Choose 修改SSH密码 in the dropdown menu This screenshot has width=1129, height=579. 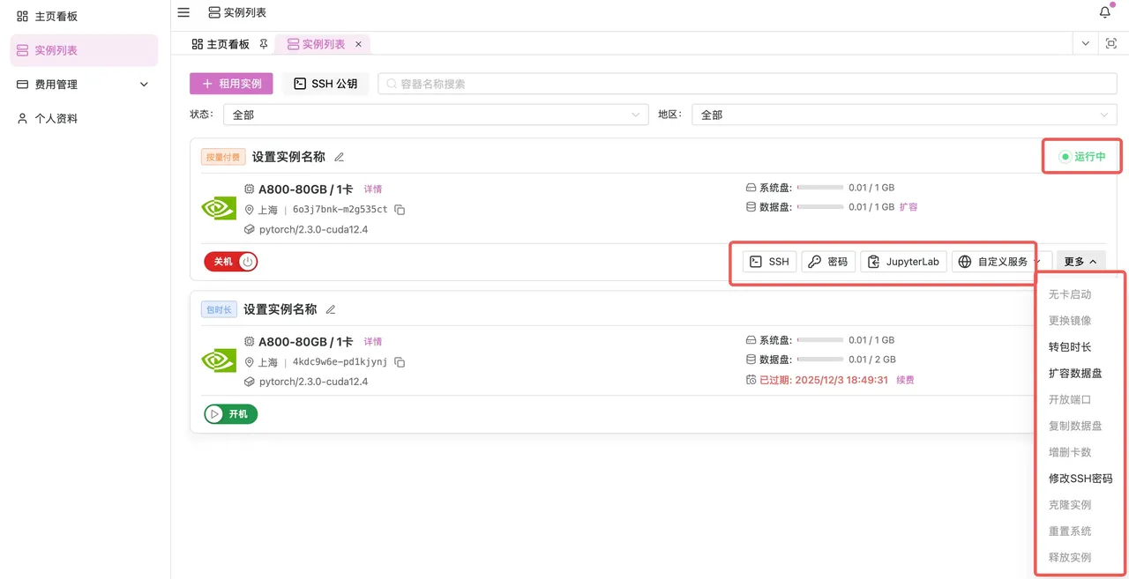point(1080,479)
